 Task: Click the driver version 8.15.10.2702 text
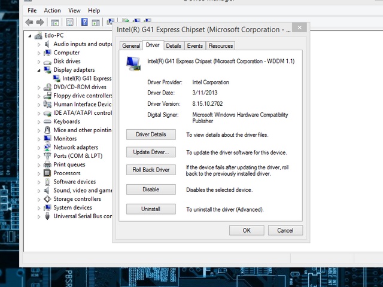point(208,103)
